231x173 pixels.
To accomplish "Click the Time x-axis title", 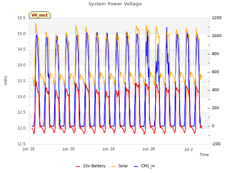I will [x=204, y=155].
